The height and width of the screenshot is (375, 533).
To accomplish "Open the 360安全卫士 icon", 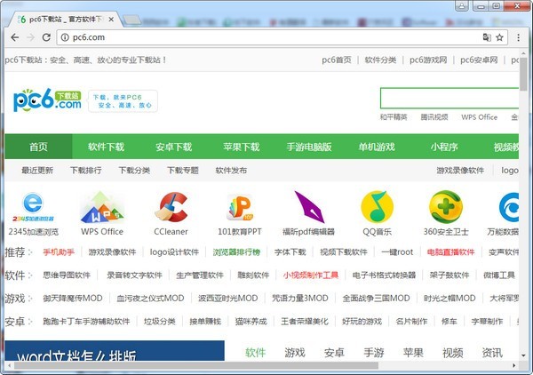I will click(446, 207).
